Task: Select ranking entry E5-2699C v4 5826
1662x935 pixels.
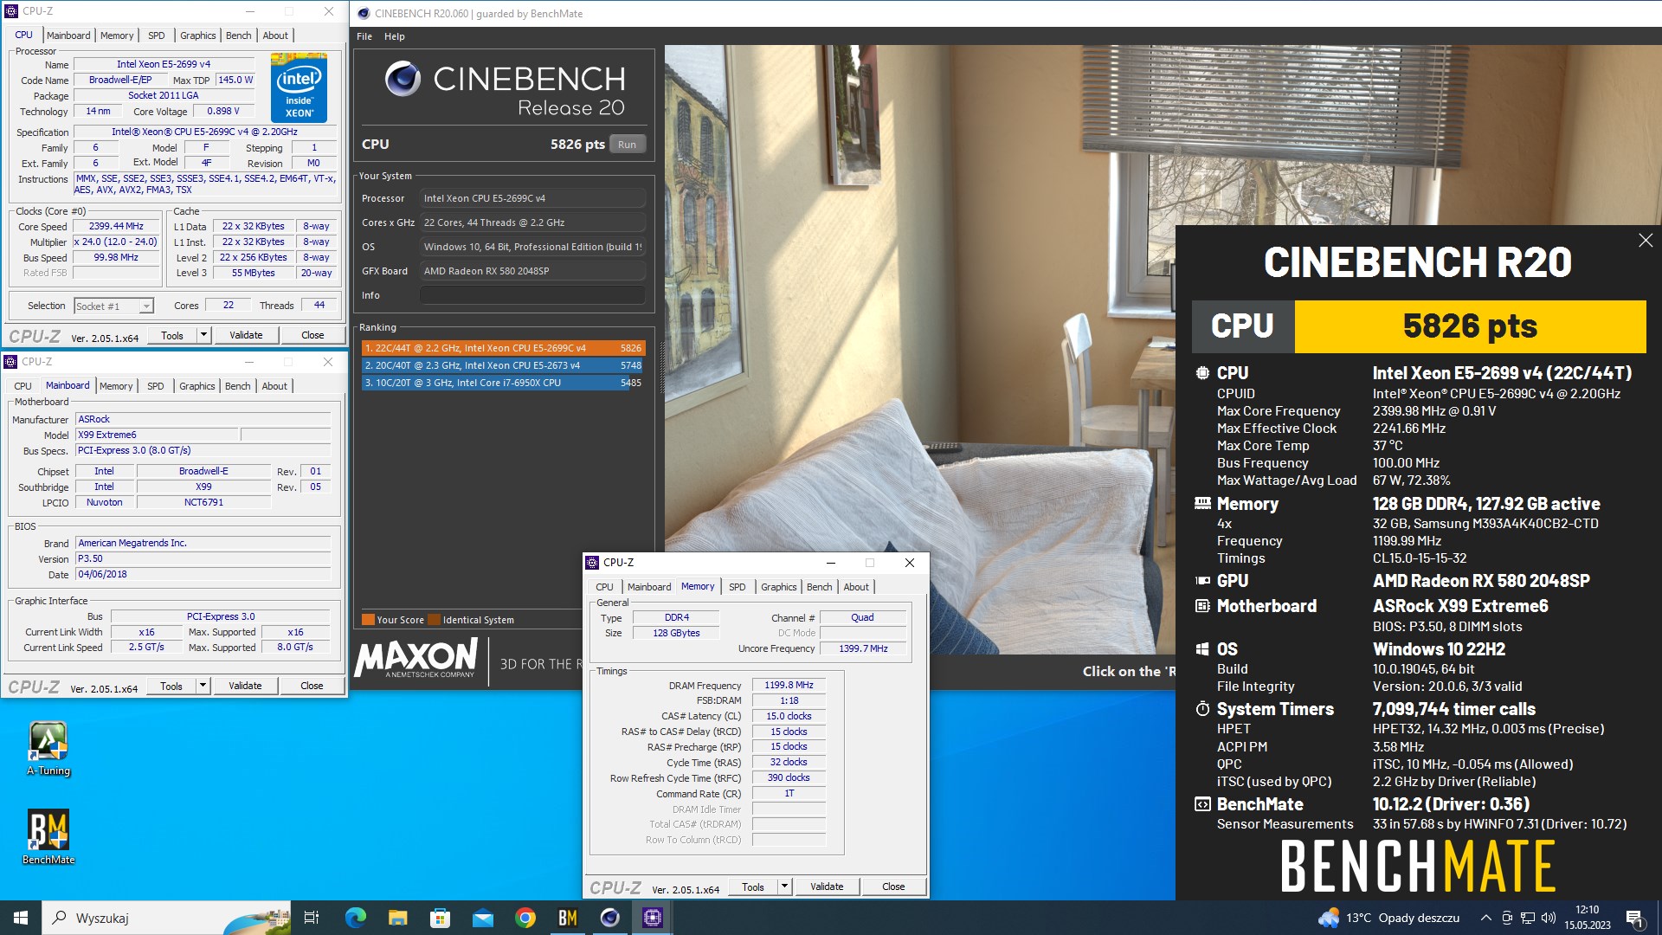Action: (x=503, y=348)
